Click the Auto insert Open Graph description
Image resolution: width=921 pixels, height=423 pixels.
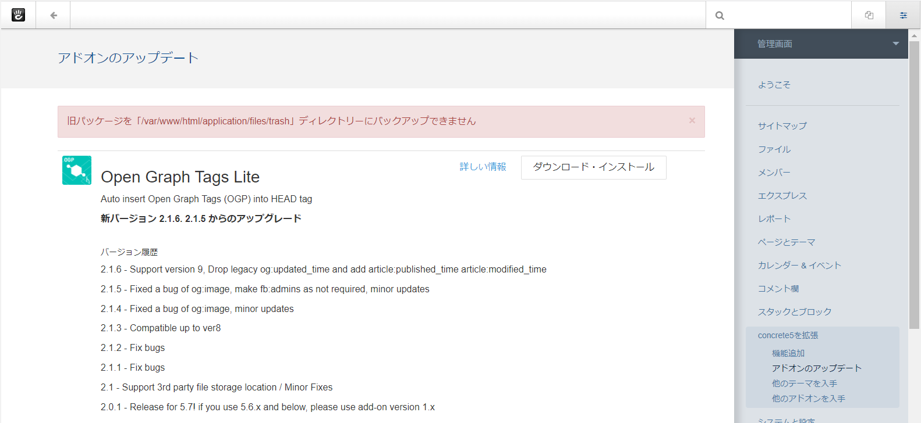206,199
